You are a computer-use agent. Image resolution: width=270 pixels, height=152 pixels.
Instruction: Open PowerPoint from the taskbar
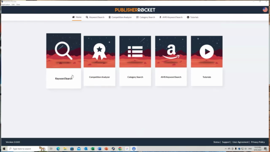106,149
